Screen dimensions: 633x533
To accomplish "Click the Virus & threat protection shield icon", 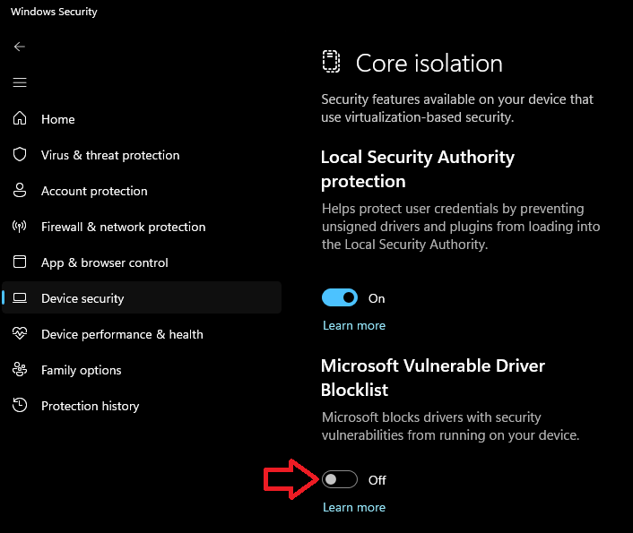I will point(20,154).
